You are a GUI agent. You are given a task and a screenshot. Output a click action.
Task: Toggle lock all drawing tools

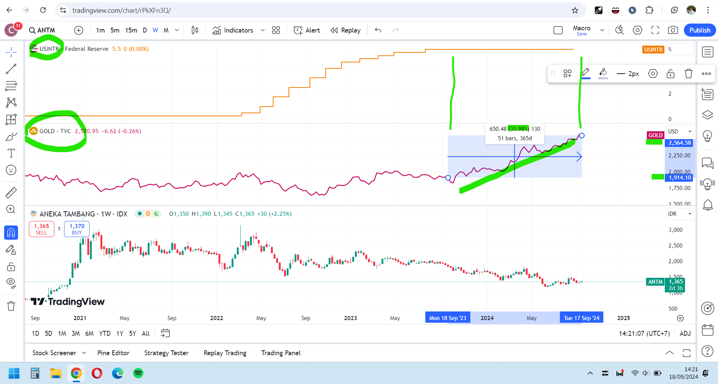pyautogui.click(x=11, y=267)
